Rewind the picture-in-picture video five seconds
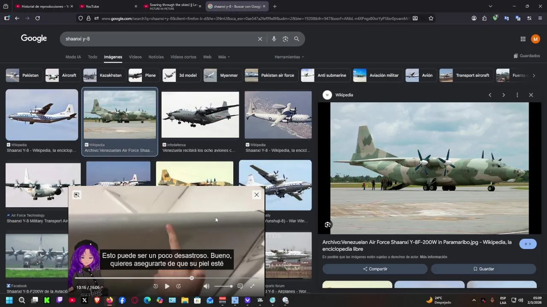Screen dimensions: 547x307 pyautogui.click(x=156, y=286)
